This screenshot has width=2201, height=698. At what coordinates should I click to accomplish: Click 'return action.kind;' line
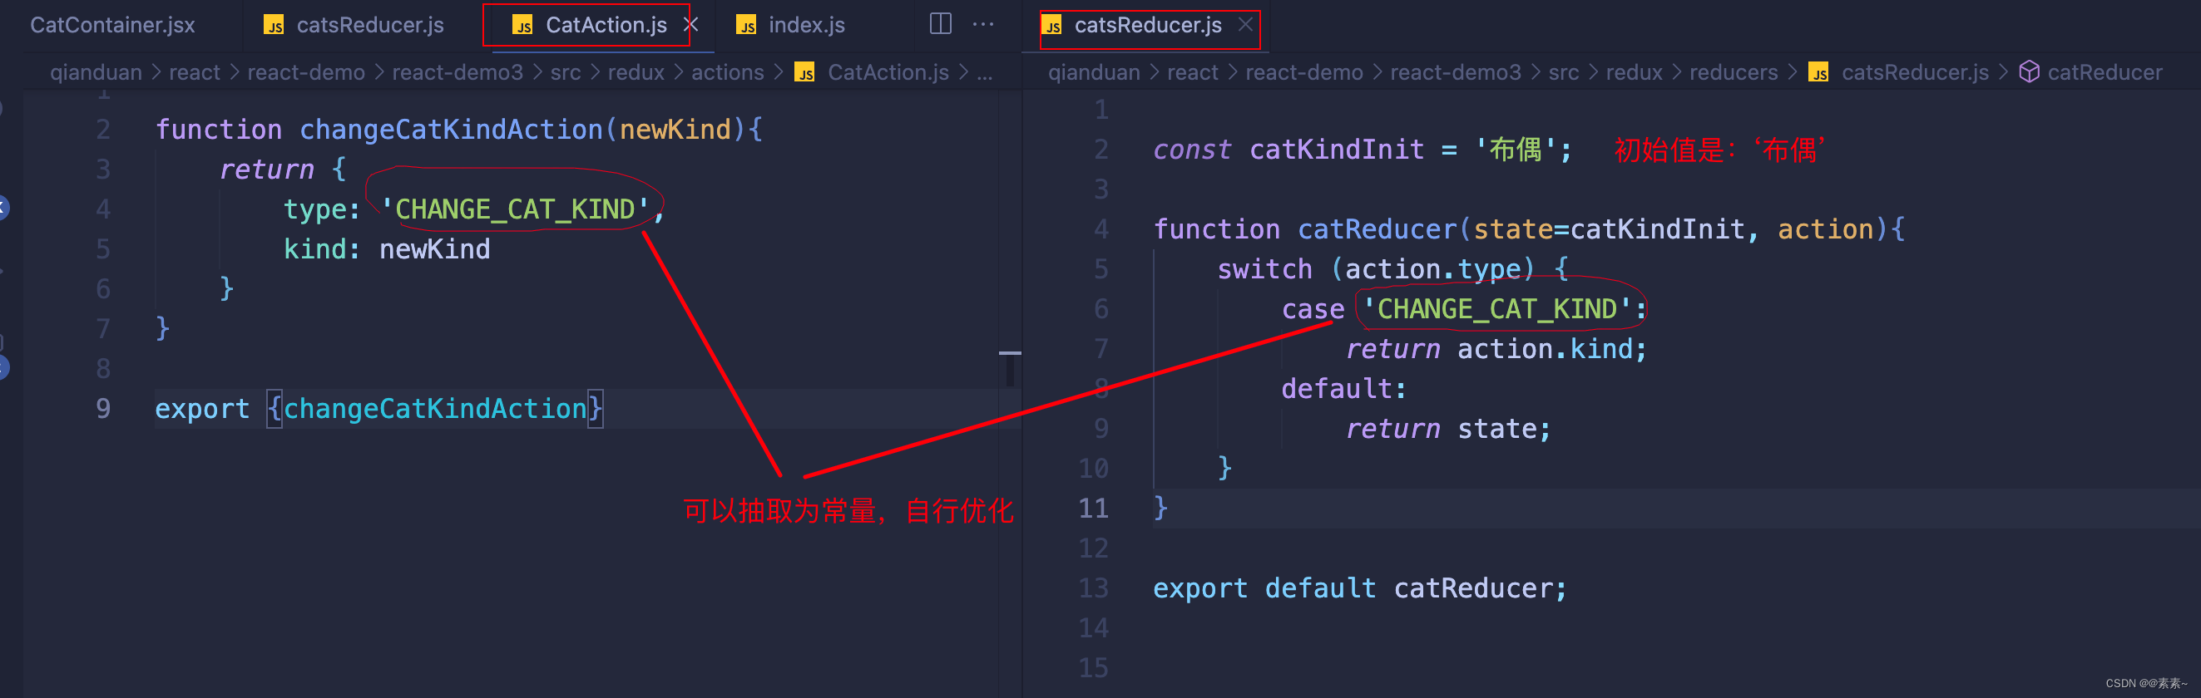(x=1496, y=348)
